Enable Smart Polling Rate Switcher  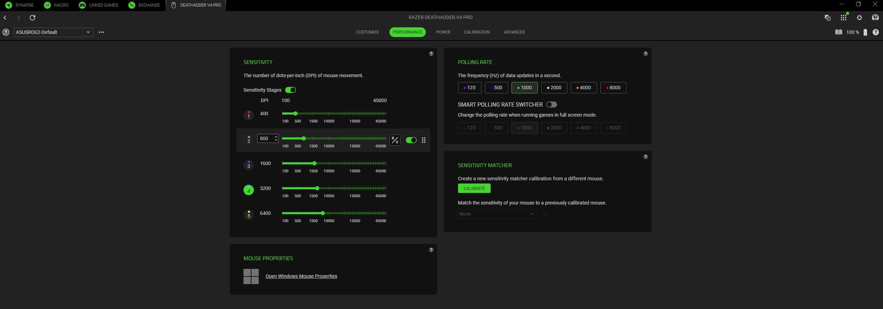tap(551, 104)
